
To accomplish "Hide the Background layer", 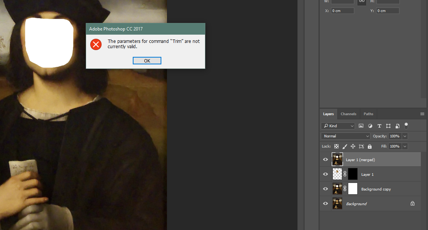I will click(x=325, y=204).
